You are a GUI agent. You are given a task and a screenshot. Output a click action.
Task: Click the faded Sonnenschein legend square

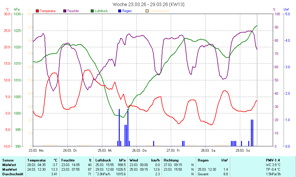(147, 11)
